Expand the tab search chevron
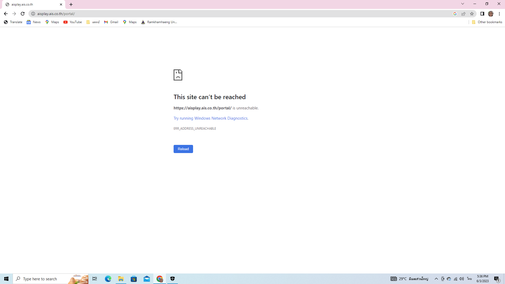The image size is (505, 284). [463, 4]
